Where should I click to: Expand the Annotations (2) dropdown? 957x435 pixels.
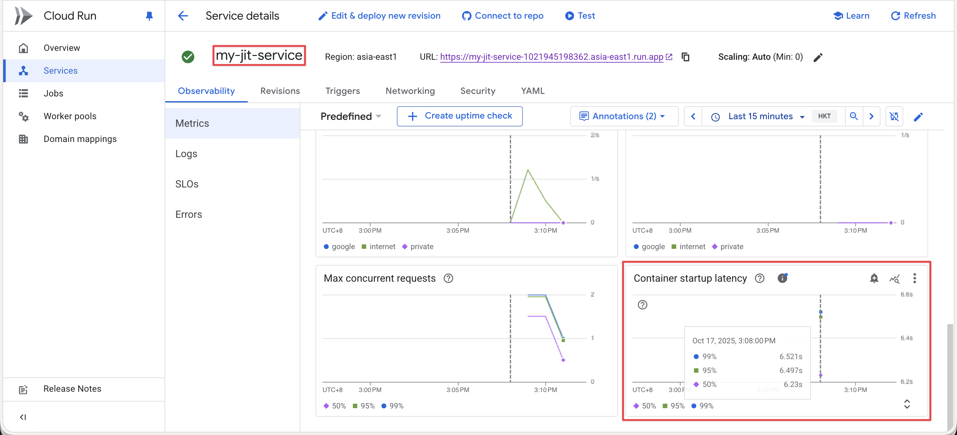(x=624, y=116)
